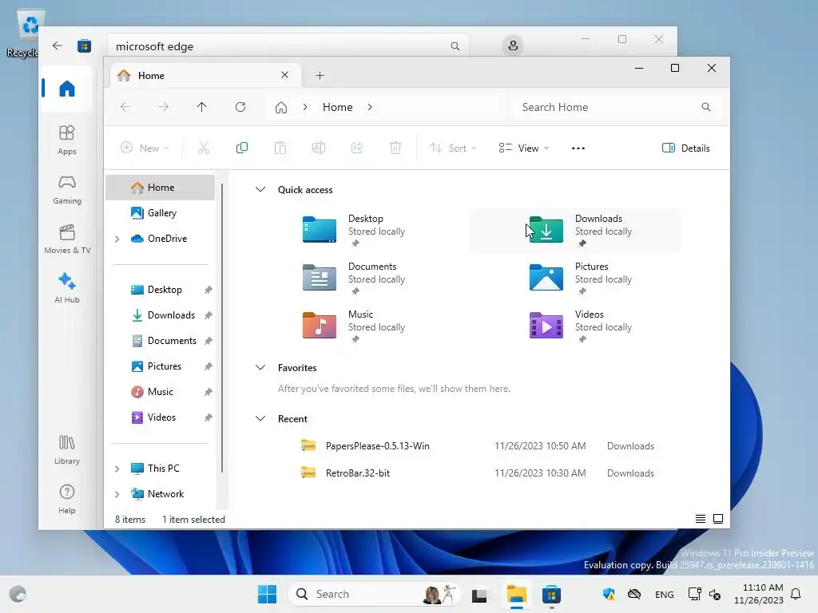Open Gaming section in Microsoft Store sidebar
This screenshot has width=818, height=613.
pos(67,189)
